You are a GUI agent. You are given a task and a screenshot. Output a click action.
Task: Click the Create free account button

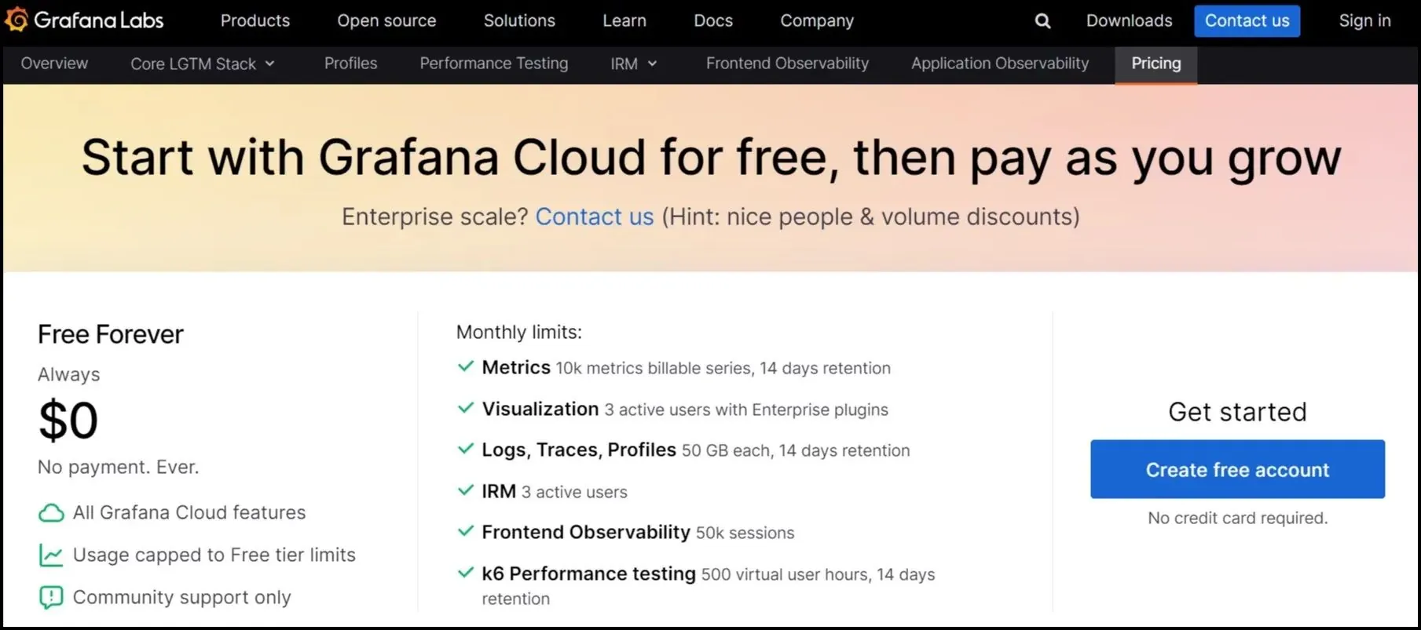pos(1237,469)
